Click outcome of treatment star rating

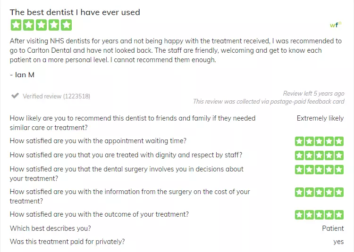click(319, 215)
